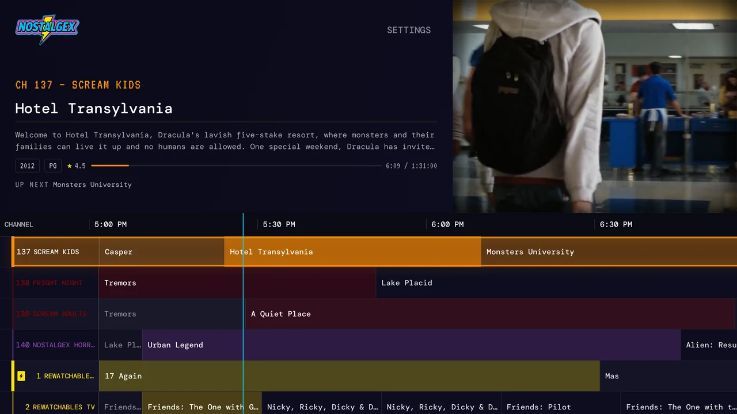Screen dimensions: 737x414
Task: Open the video preview thumbnail
Action: 595,106
